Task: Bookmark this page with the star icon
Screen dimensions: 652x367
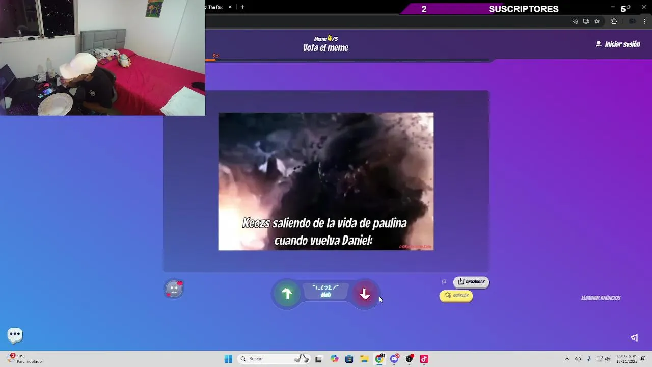Action: coord(597,21)
